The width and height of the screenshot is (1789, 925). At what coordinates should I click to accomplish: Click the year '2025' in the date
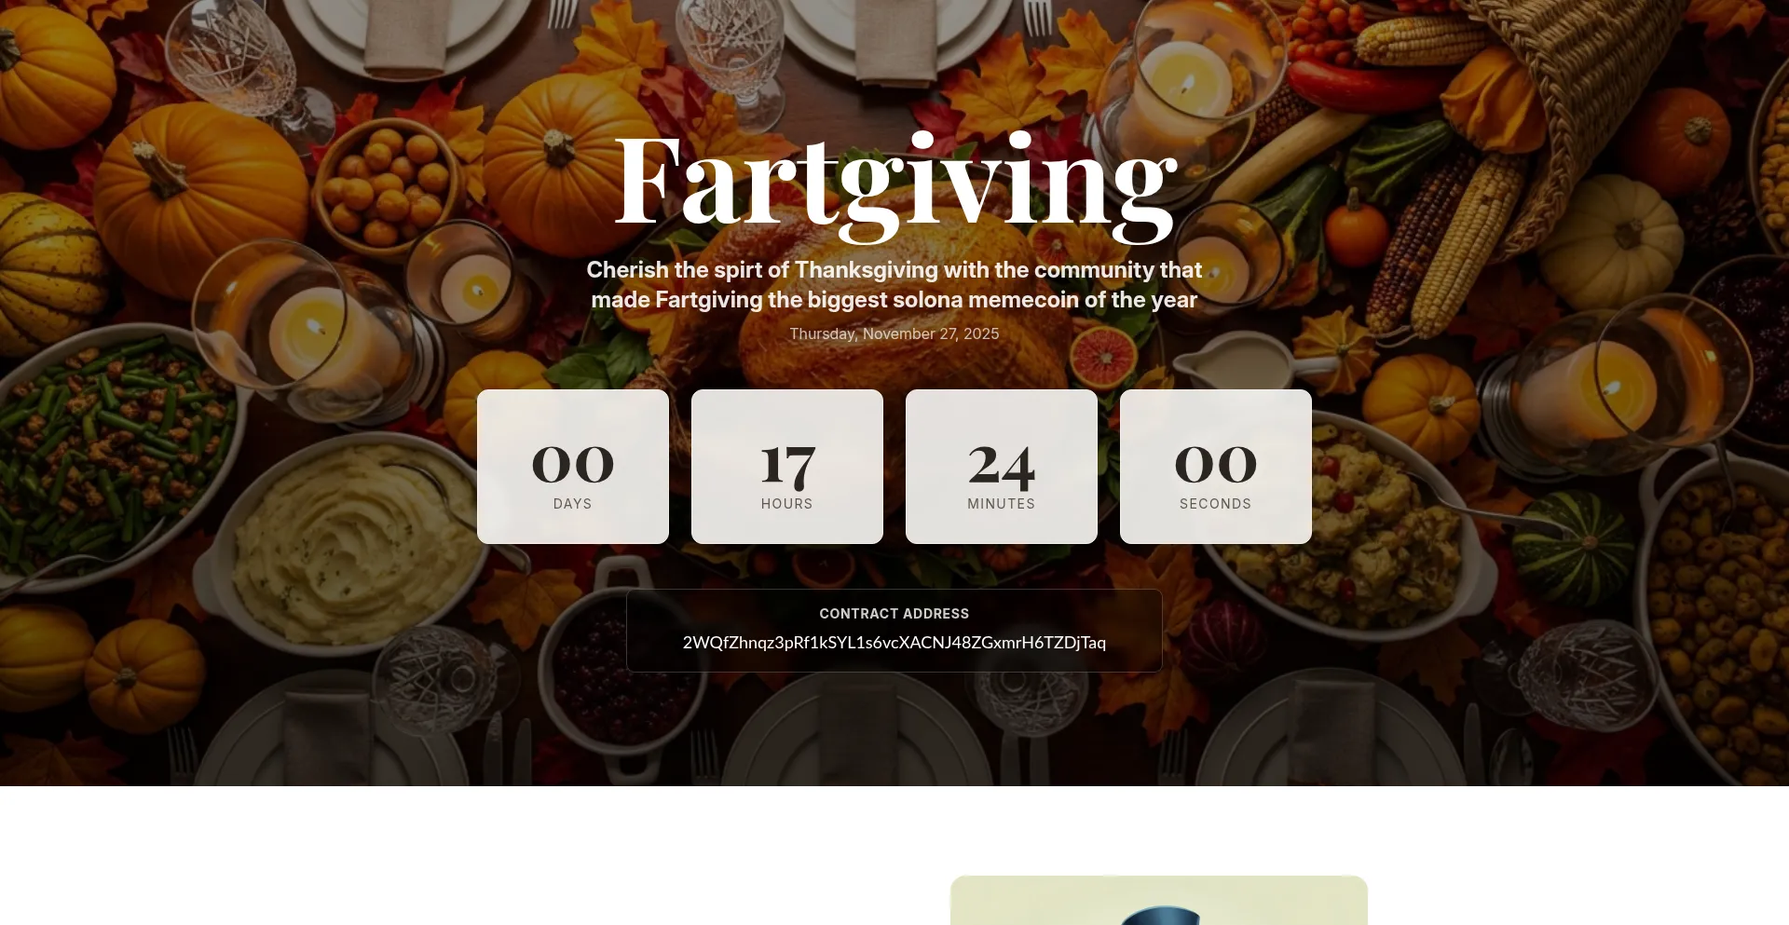(981, 333)
